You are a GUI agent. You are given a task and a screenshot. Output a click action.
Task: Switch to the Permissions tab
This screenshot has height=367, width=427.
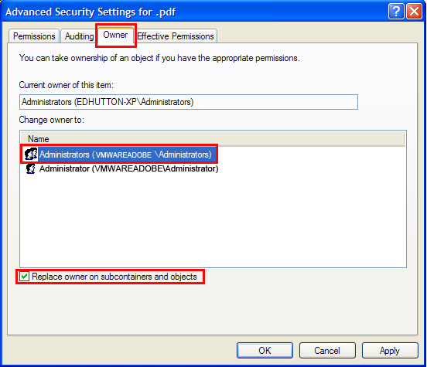tap(34, 36)
